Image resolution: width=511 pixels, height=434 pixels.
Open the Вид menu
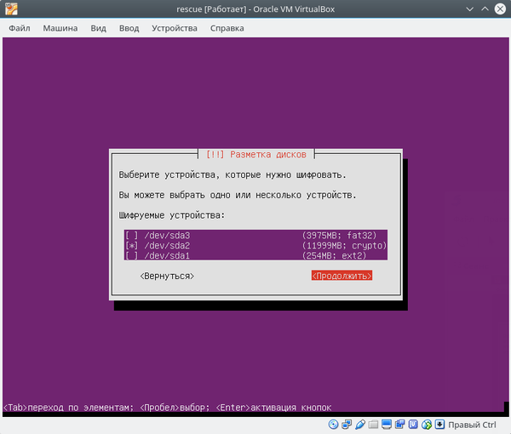pos(98,28)
